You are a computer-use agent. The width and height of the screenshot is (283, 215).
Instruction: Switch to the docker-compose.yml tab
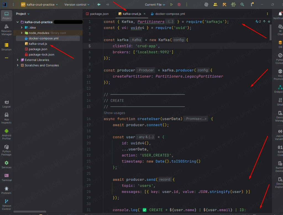point(168,14)
